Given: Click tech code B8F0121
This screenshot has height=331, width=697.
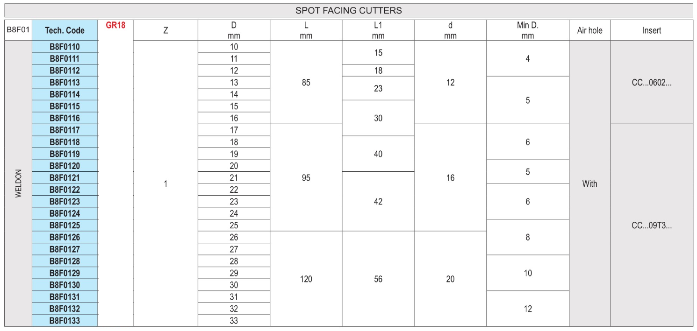Looking at the screenshot, I should tap(65, 178).
